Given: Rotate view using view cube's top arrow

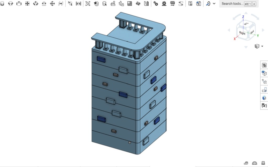Looking at the screenshot, I should pos(246,13).
